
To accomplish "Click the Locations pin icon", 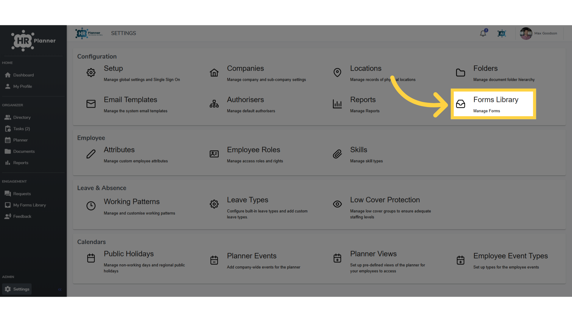I will point(337,72).
